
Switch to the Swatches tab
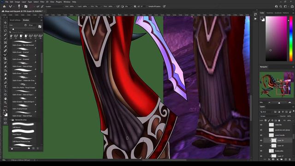point(270,13)
